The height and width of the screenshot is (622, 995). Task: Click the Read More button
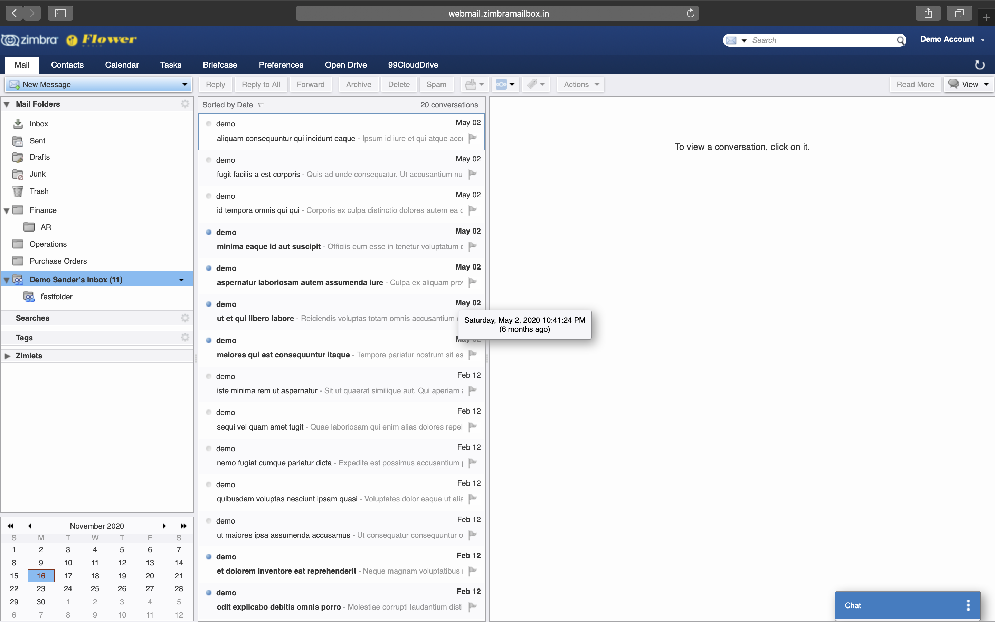click(x=915, y=84)
